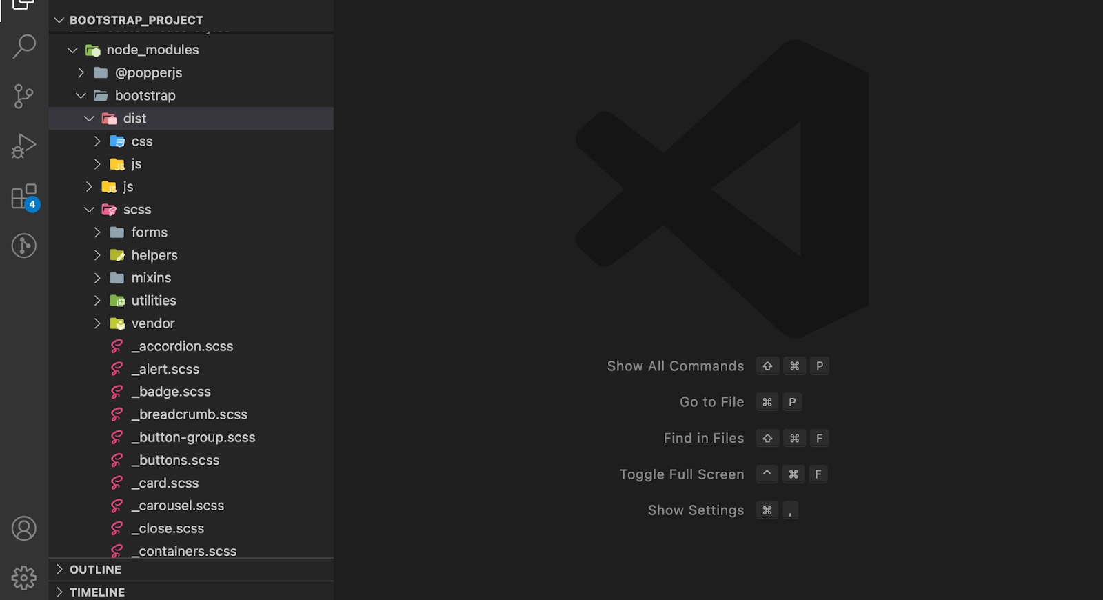Open Extensions view with badge 4
This screenshot has width=1103, height=600.
point(24,197)
